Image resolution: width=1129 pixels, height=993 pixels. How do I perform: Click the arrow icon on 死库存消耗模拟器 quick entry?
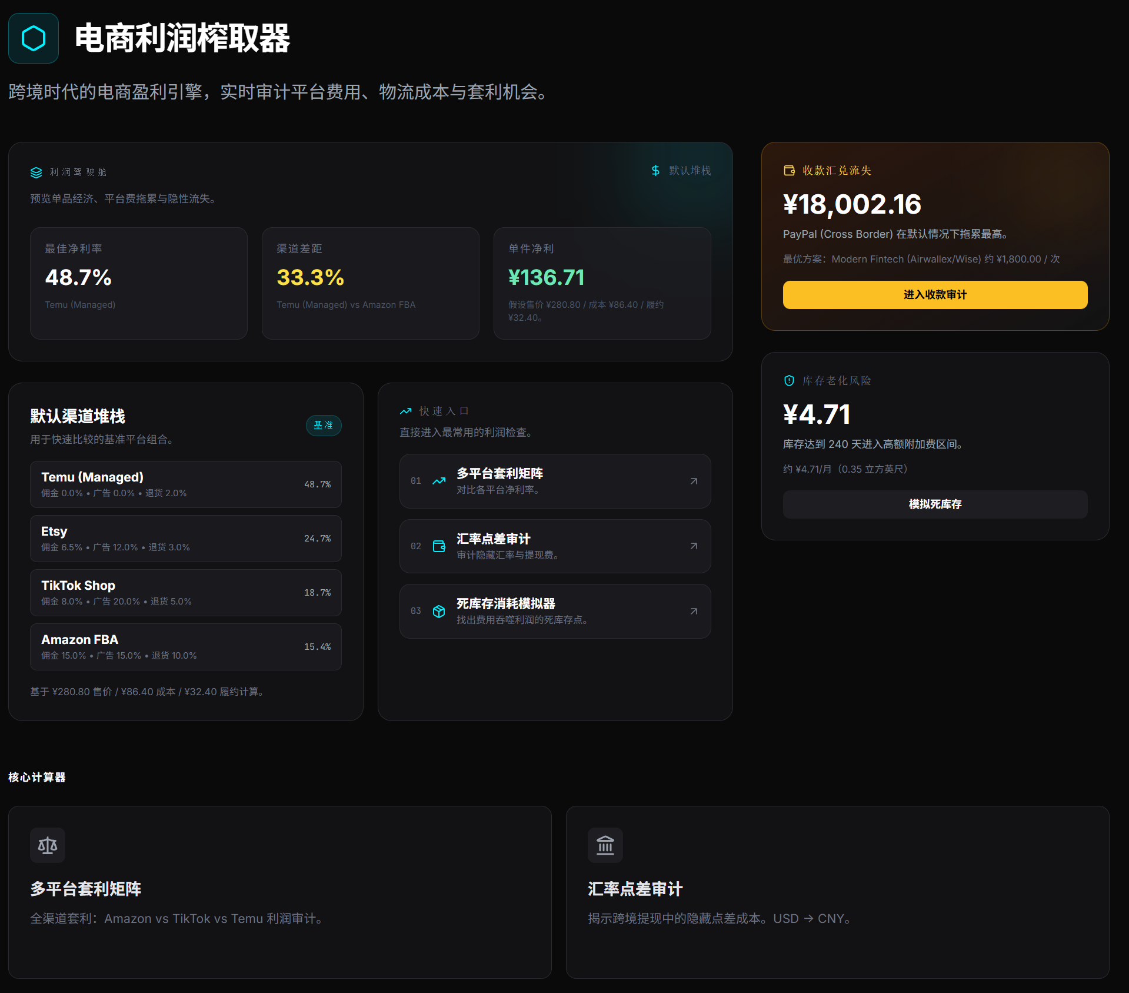coord(694,612)
